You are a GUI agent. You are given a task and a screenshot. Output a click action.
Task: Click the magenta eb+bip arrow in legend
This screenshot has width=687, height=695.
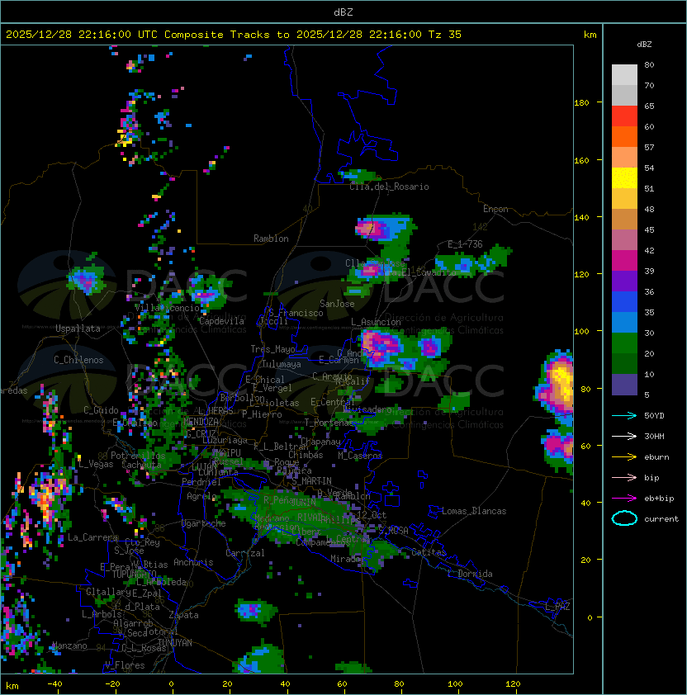(624, 499)
